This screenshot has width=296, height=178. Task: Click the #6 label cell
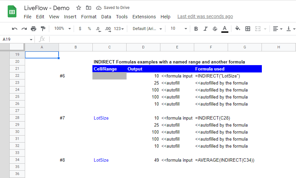pos(62,76)
